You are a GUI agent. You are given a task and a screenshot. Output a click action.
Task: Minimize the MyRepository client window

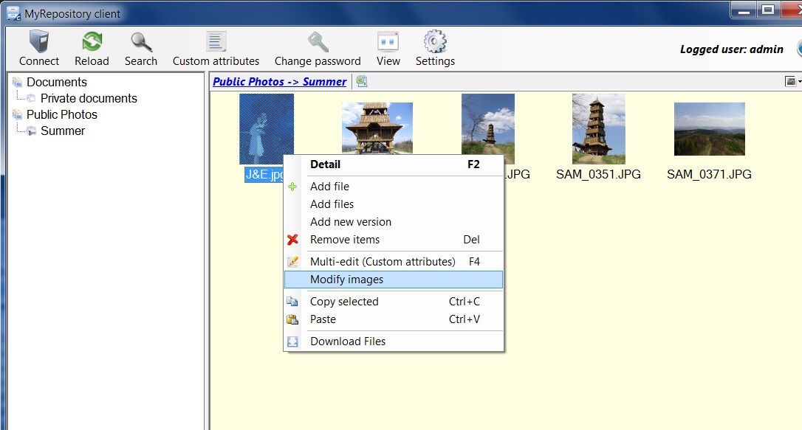point(744,10)
